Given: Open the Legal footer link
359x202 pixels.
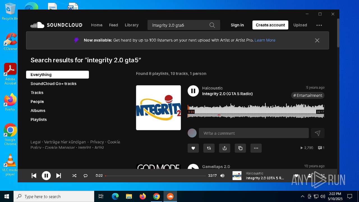Looking at the screenshot, I should pyautogui.click(x=36, y=142).
